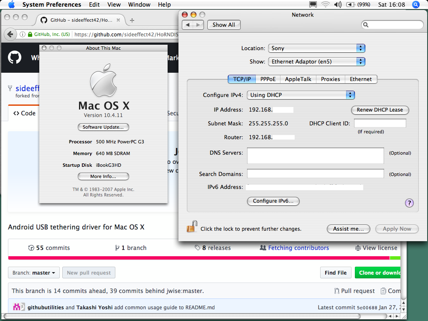This screenshot has height=321, width=428.
Task: Close the GitHub browser tab
Action: coord(118,20)
